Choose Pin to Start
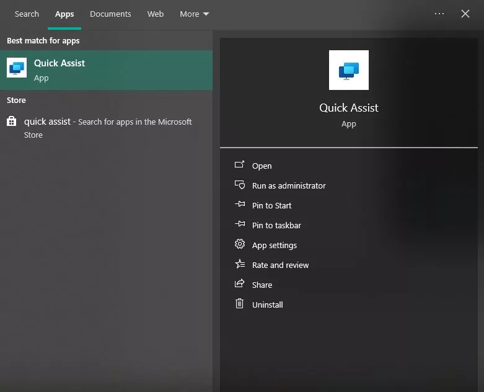The height and width of the screenshot is (392, 484). coord(271,205)
